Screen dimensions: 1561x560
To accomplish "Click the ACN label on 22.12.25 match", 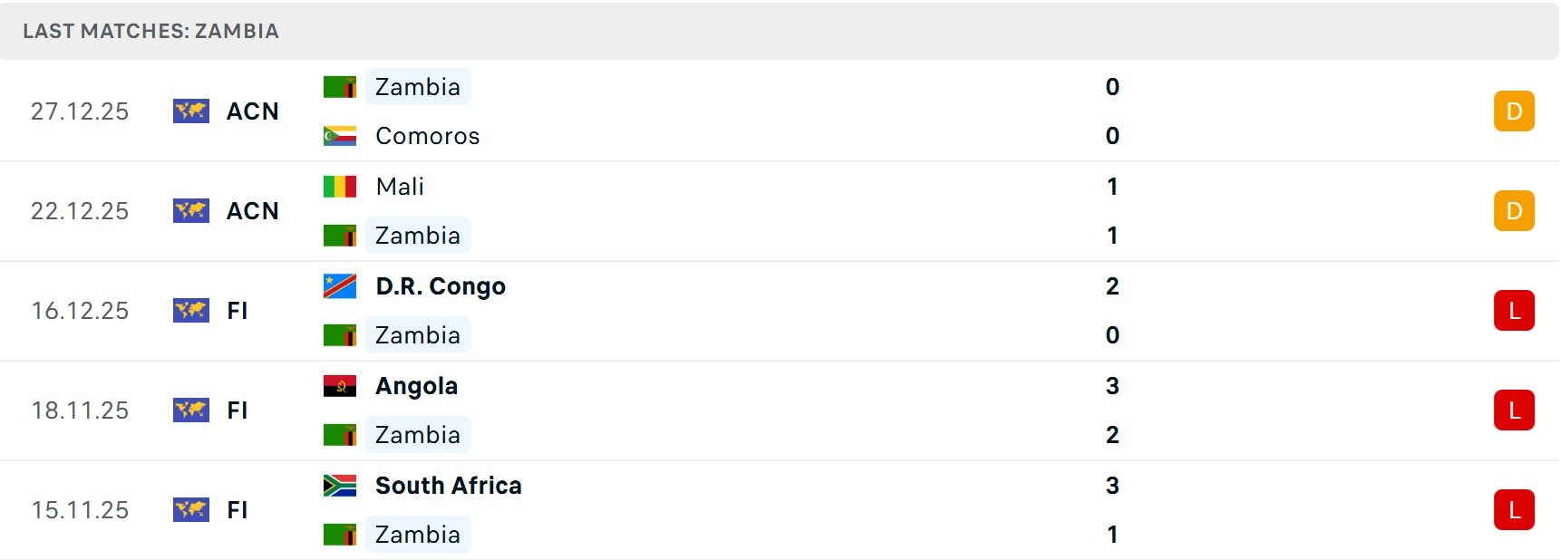I will [252, 211].
